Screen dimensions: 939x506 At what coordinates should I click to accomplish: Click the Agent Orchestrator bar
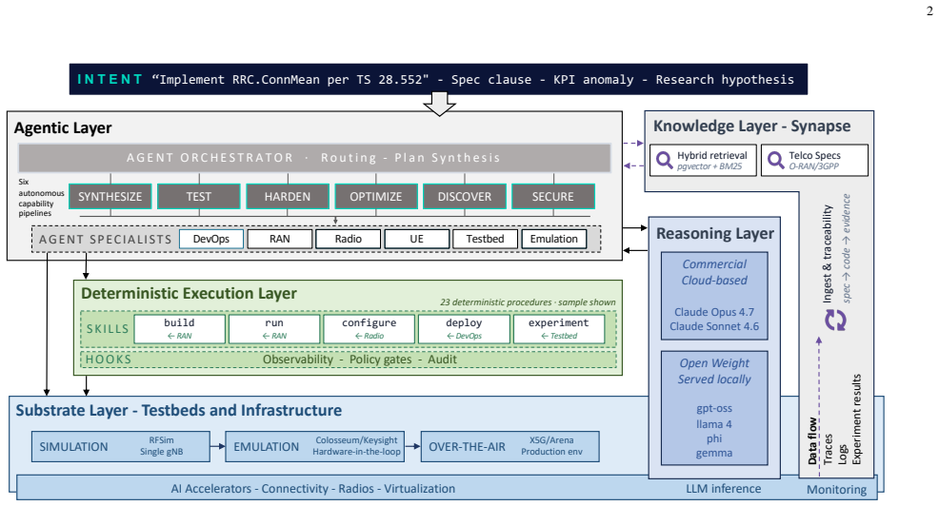point(314,158)
